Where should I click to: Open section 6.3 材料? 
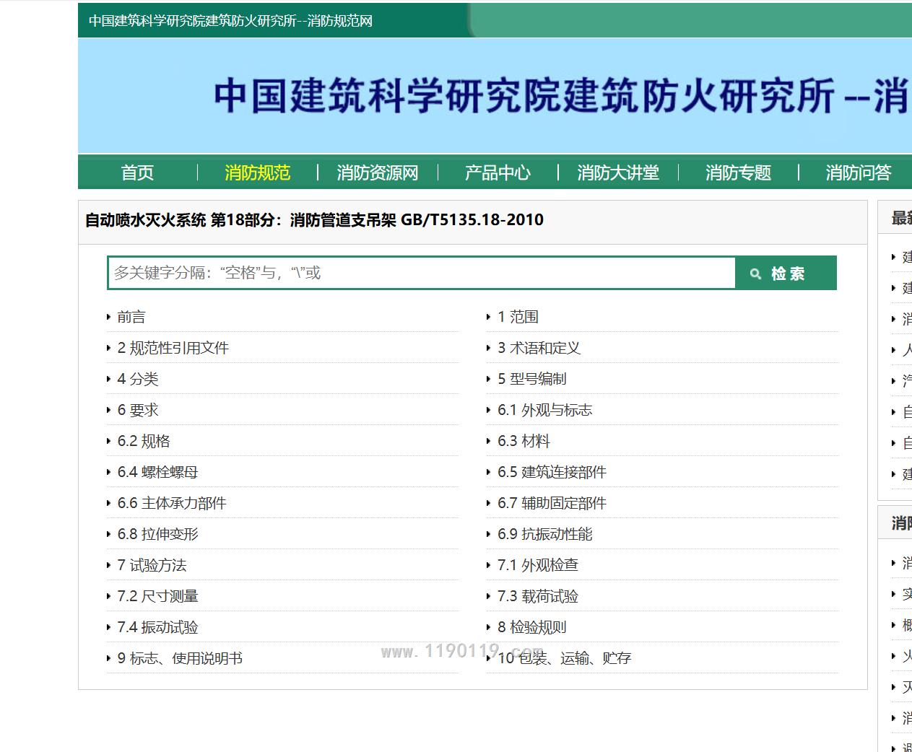(x=524, y=441)
